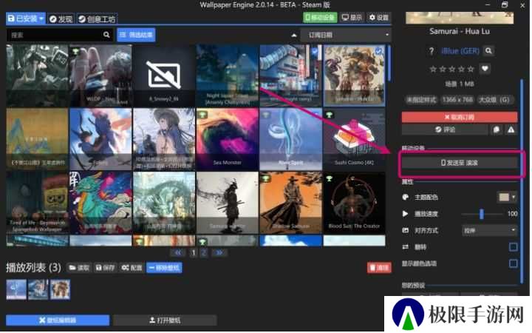Go to page 2 of wallpapers
532x333 pixels.
point(204,252)
